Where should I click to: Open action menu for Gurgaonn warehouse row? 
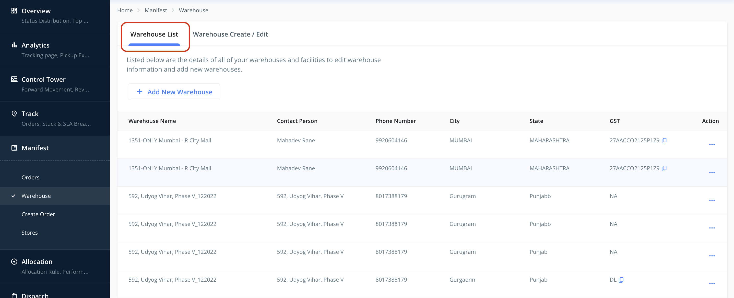[x=712, y=284]
